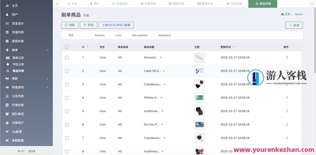316x155 pixels.
Task: Click 上传EXCEL并导入数据 button
Action: (x=116, y=25)
